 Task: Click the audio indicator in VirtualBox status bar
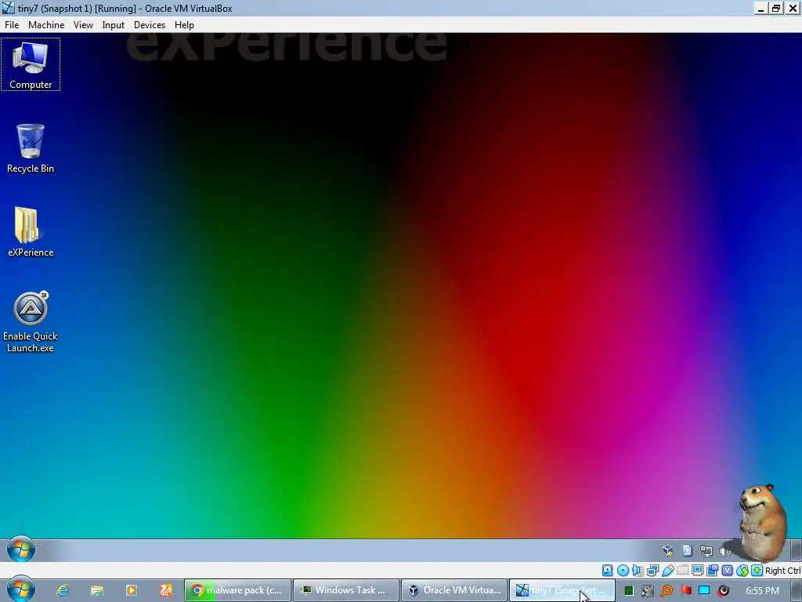(x=638, y=571)
